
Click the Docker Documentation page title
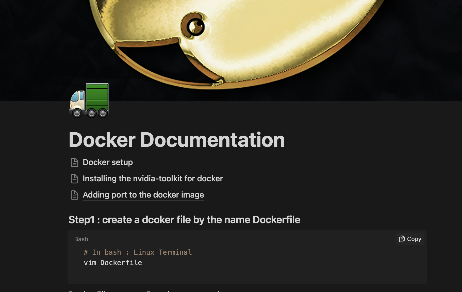pyautogui.click(x=177, y=140)
